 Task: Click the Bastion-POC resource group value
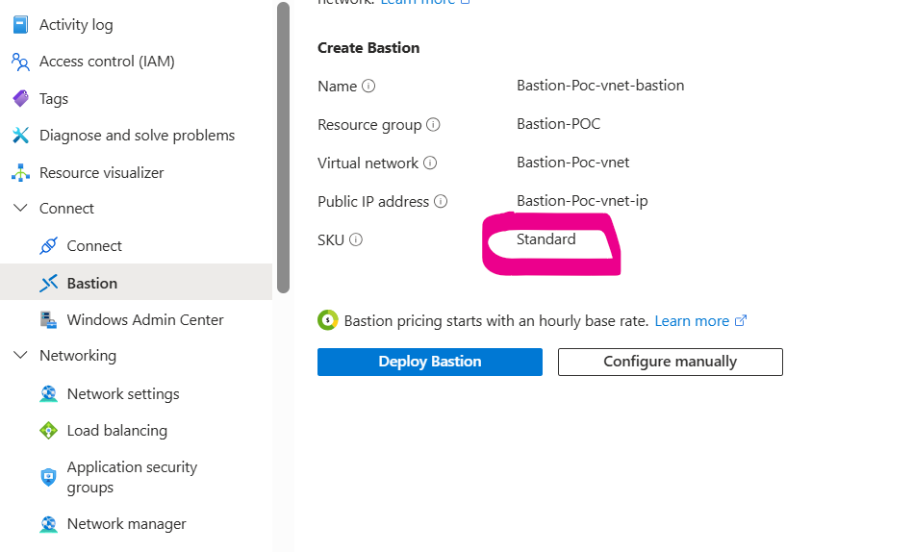(558, 124)
